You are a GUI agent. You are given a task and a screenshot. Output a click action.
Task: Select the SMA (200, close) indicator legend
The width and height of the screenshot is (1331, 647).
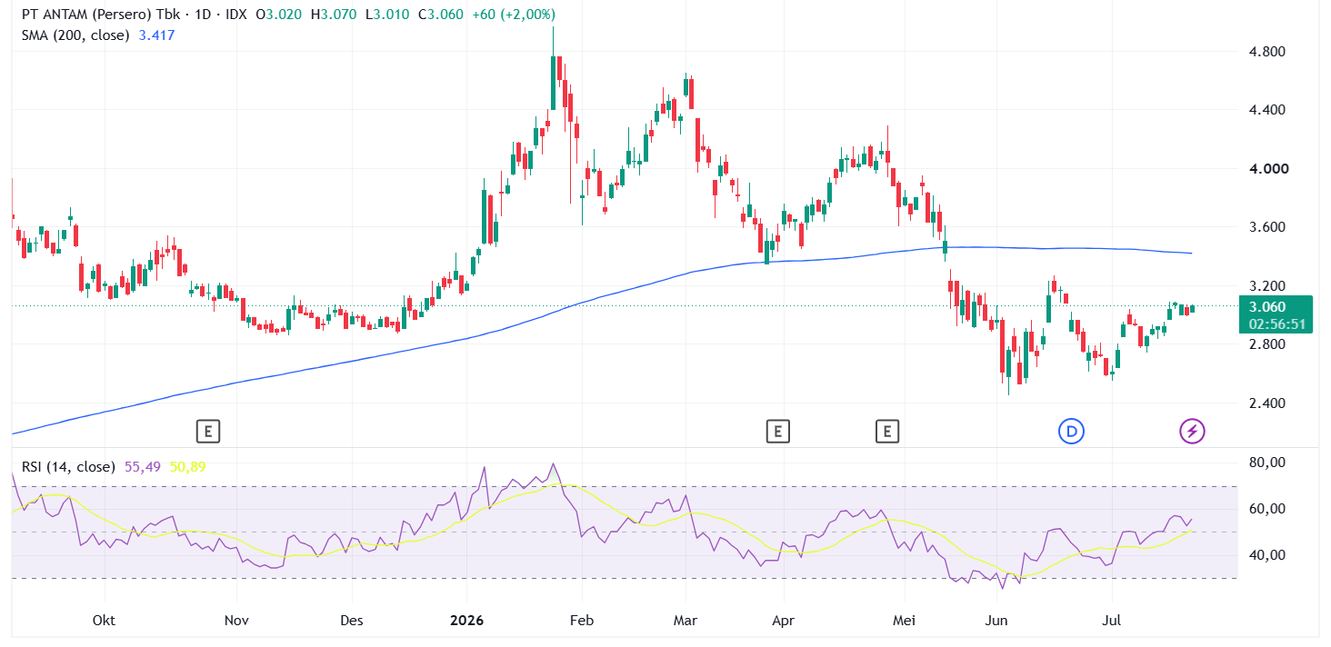pos(76,35)
